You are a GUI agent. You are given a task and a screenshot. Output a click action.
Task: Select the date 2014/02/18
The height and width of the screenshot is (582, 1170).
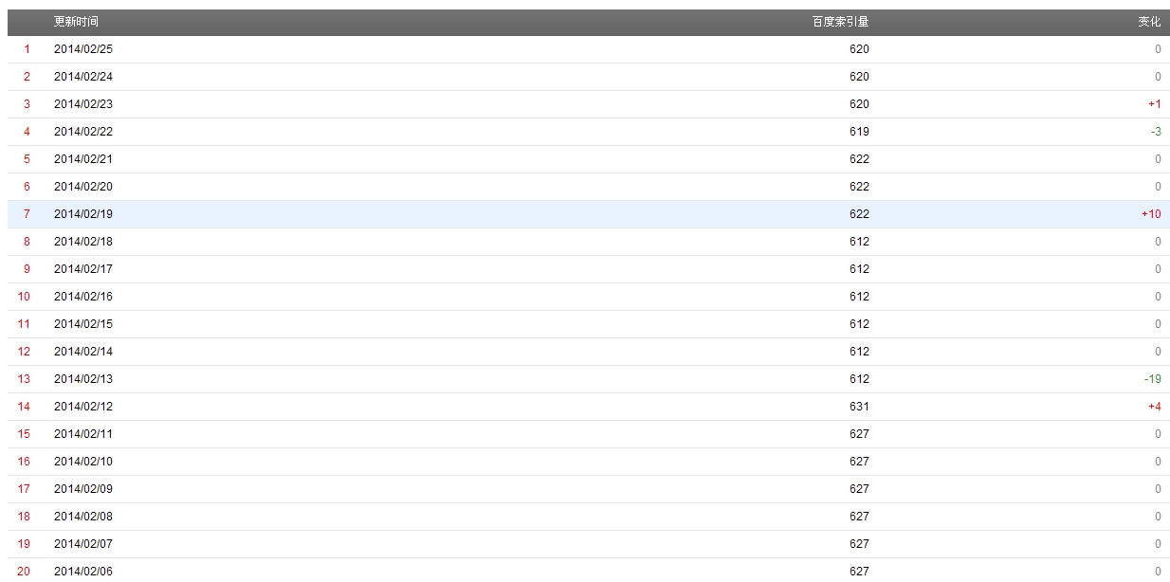click(83, 242)
